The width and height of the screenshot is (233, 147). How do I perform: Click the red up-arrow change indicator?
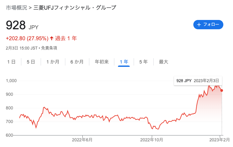(x=52, y=38)
